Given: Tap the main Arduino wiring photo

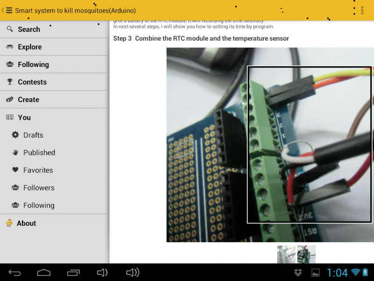Looking at the screenshot, I should pyautogui.click(x=270, y=145).
